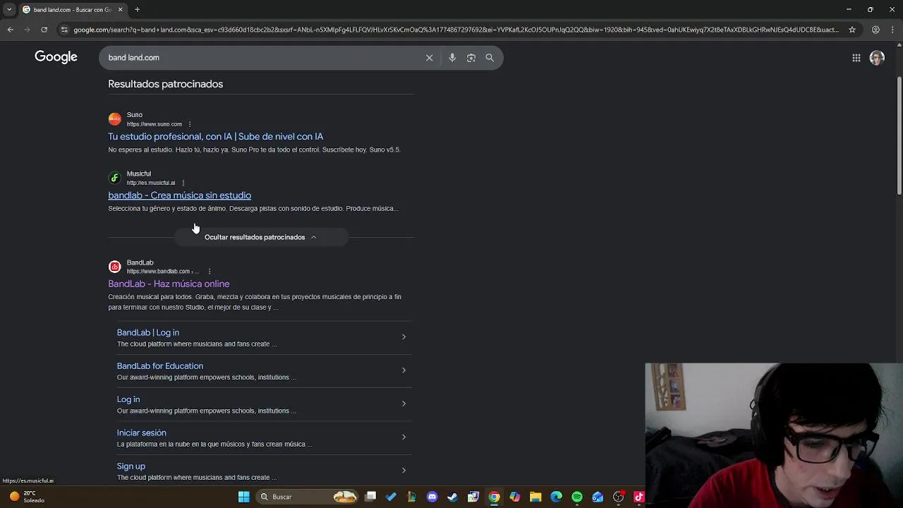
Task: View site information icon in address bar
Action: (64, 30)
